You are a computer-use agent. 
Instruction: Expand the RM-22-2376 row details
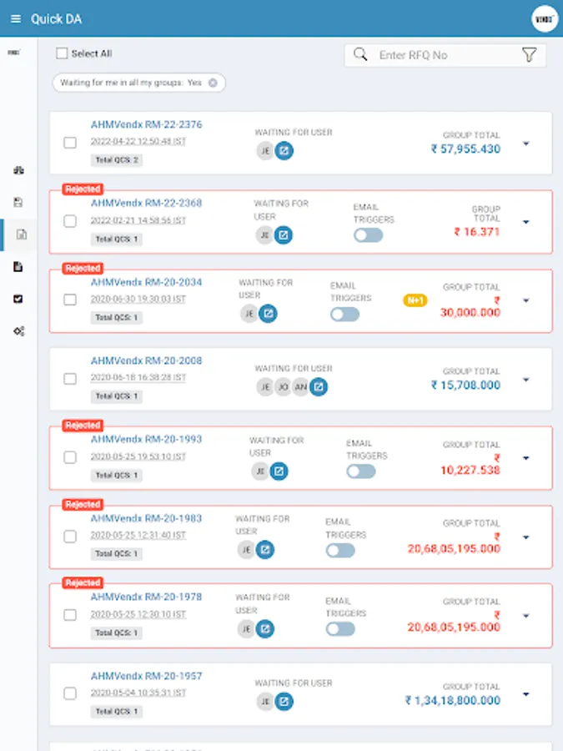pos(525,144)
